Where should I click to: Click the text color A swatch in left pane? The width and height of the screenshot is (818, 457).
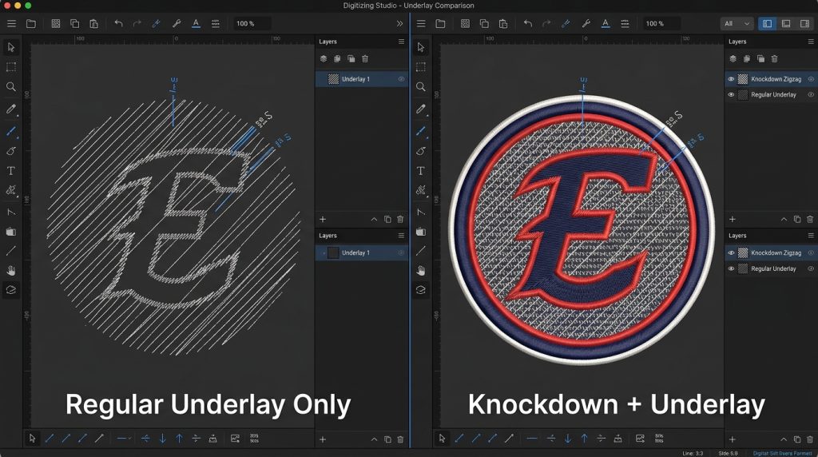(x=197, y=23)
